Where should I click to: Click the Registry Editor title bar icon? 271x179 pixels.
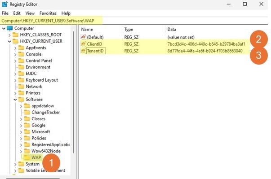pyautogui.click(x=4, y=4)
